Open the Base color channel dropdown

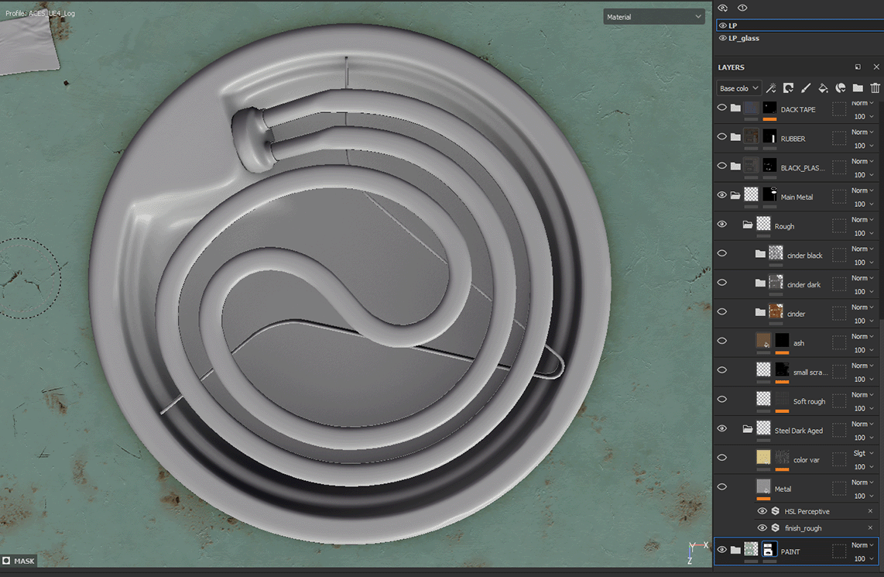[739, 88]
